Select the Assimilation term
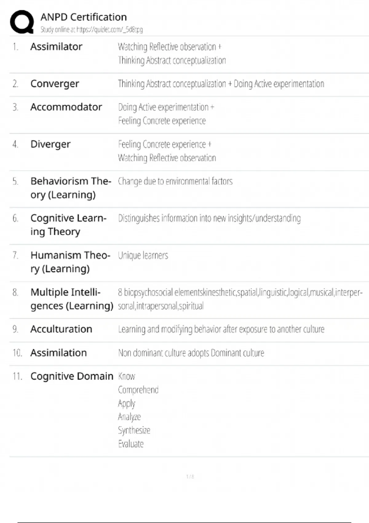Screen dimensions: 369x523 click(x=58, y=353)
